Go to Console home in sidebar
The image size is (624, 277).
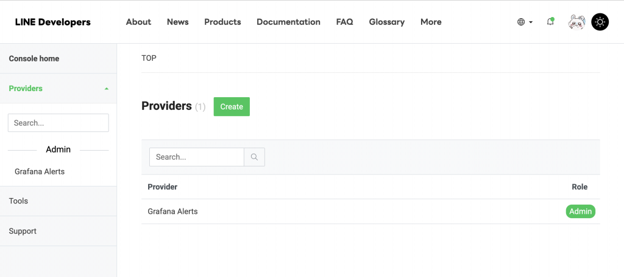[x=58, y=59]
